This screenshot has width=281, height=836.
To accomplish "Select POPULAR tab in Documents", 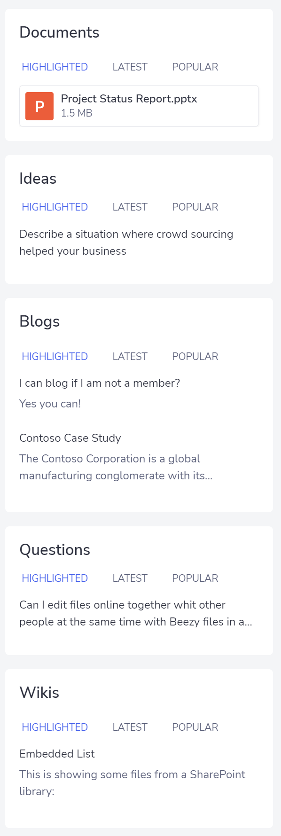I will point(195,67).
